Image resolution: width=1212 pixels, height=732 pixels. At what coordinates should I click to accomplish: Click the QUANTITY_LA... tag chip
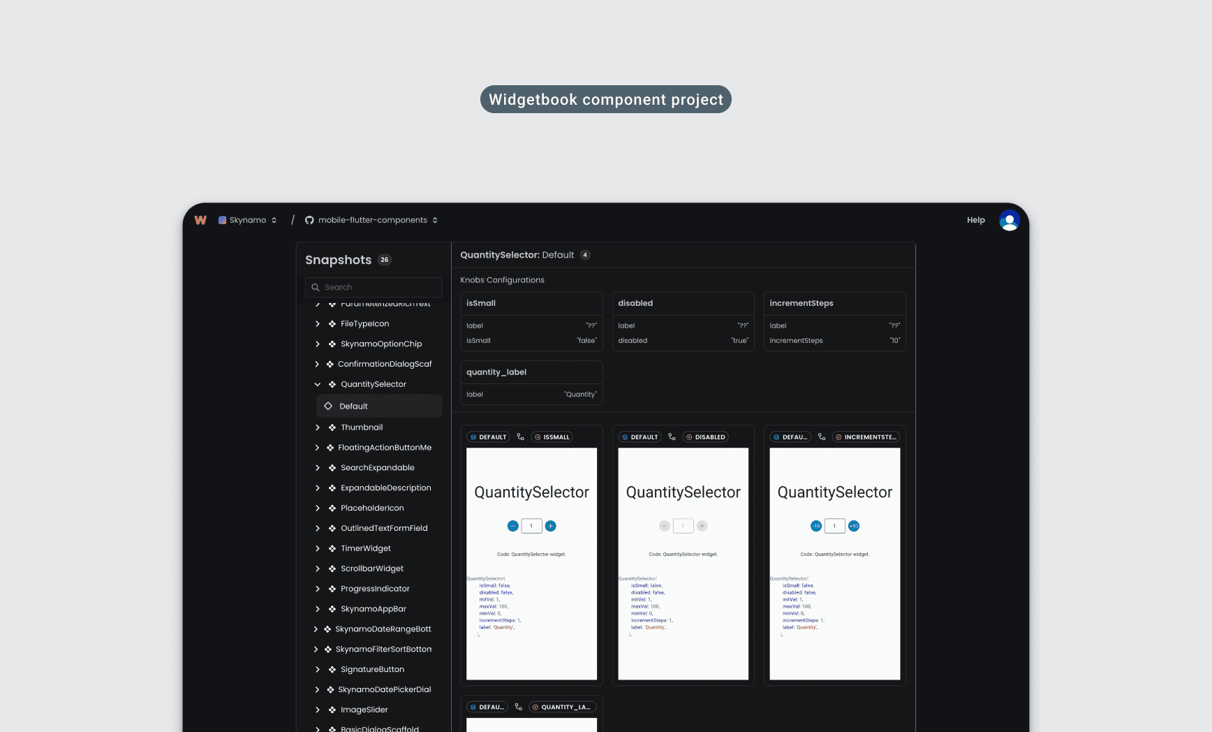tap(562, 707)
